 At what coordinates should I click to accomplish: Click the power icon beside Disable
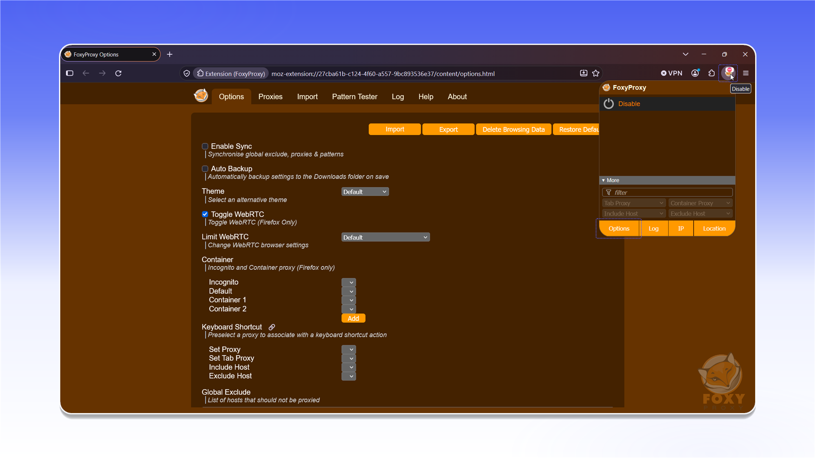click(x=609, y=104)
